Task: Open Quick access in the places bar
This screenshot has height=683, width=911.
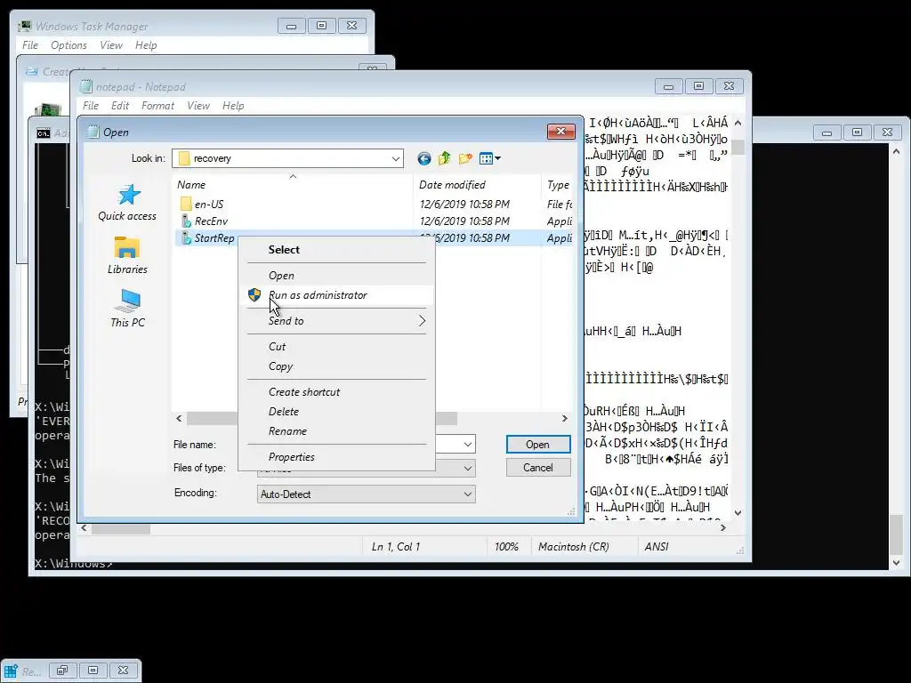Action: tap(127, 203)
